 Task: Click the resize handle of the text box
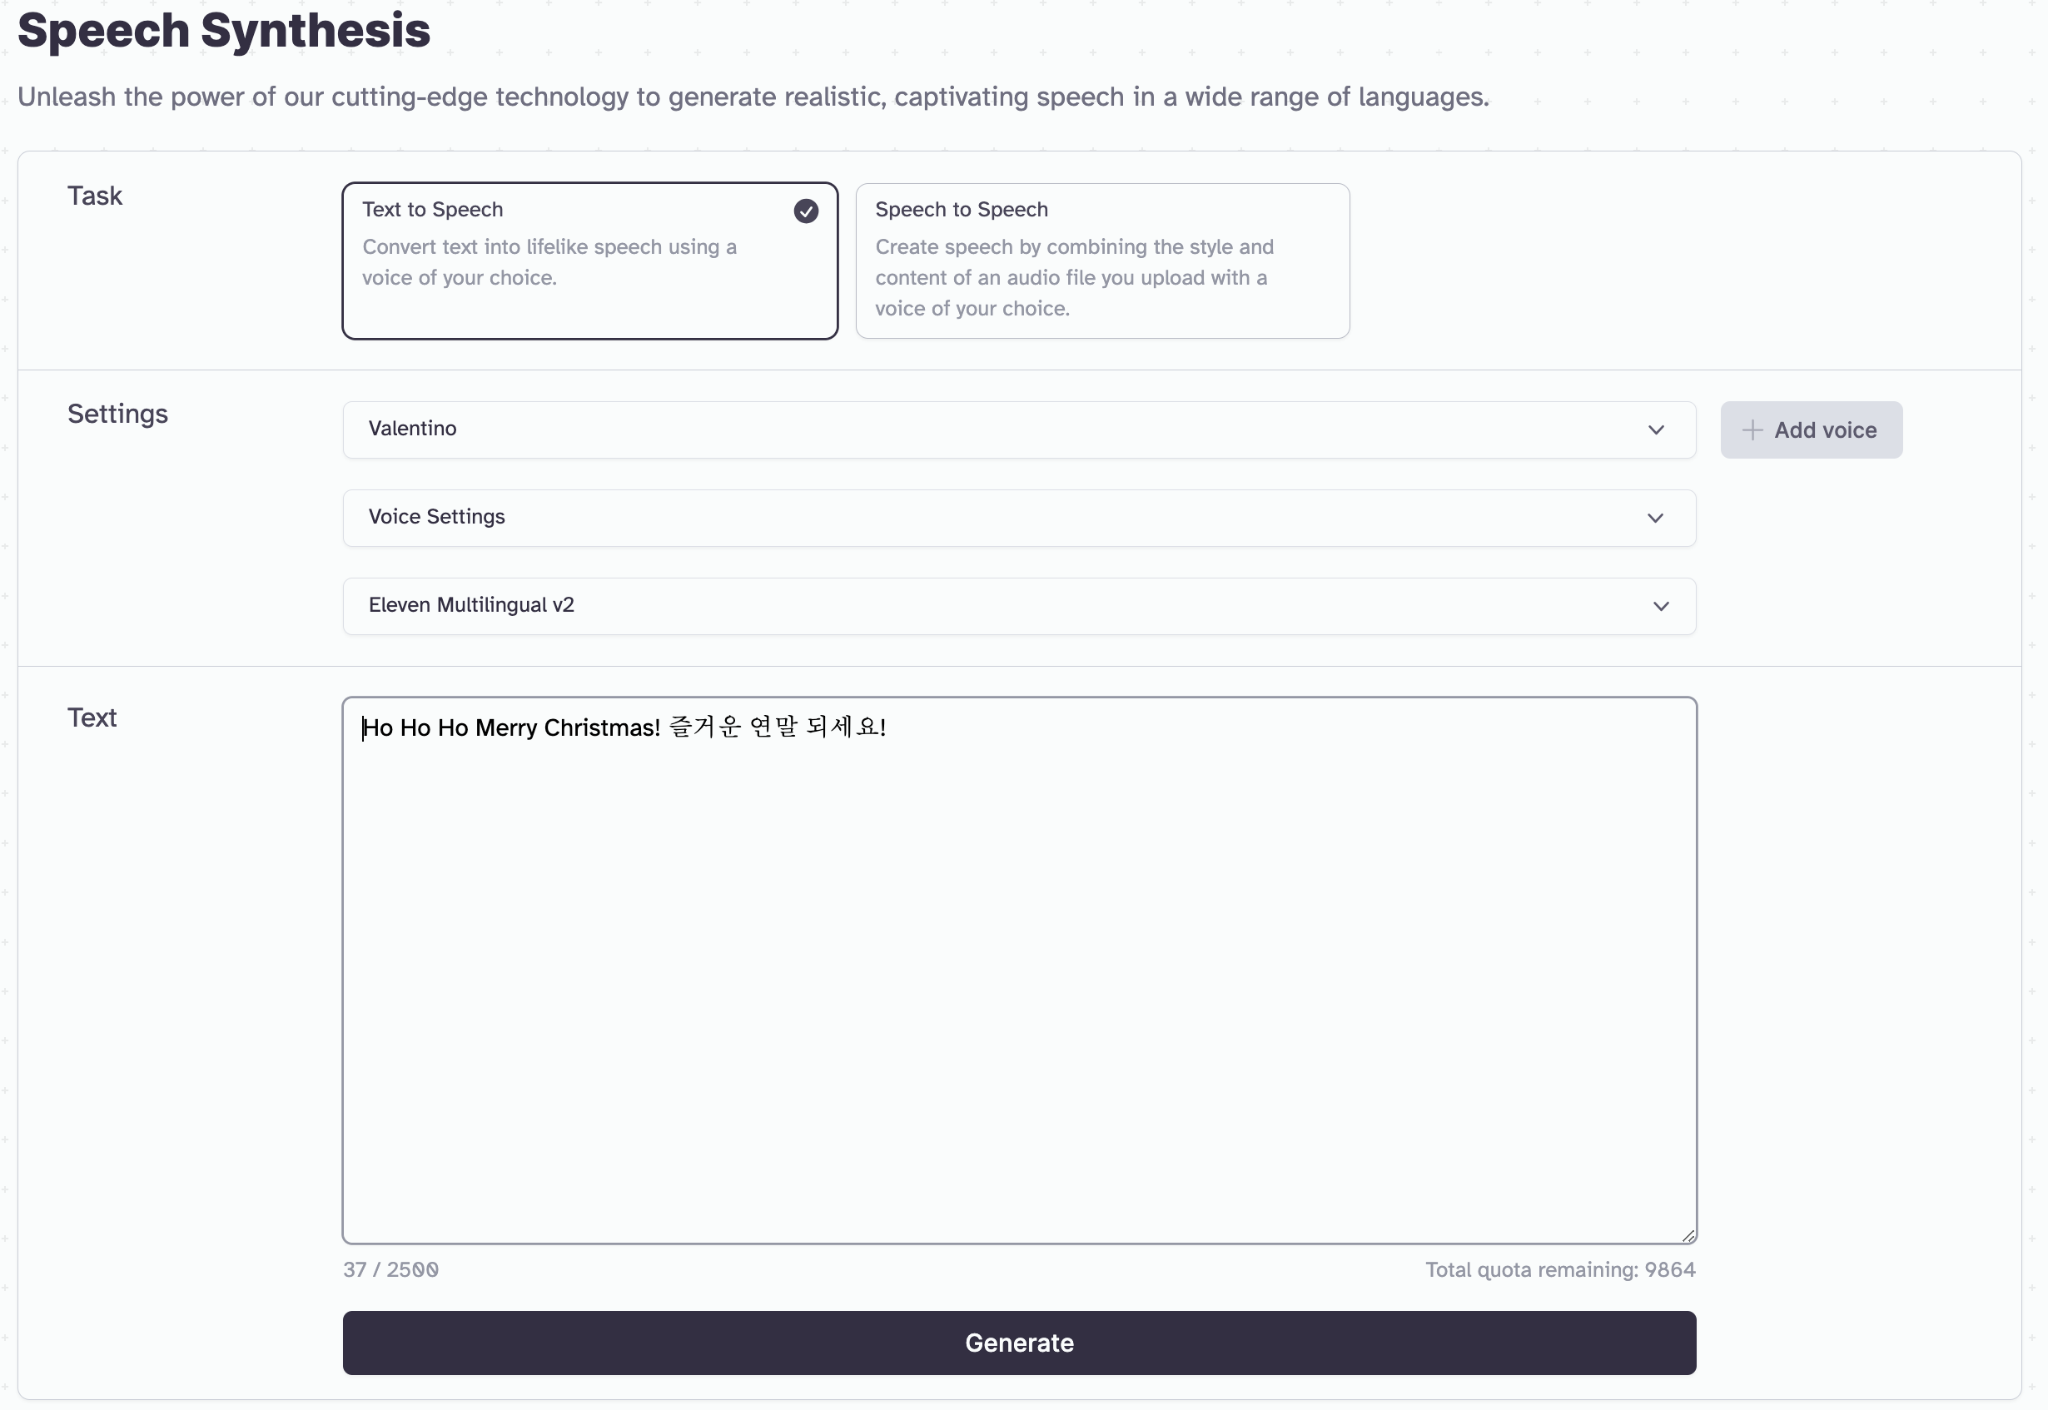click(x=1688, y=1236)
